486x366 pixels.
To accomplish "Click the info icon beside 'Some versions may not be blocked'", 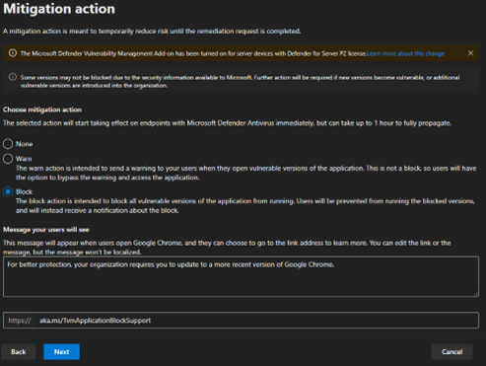I will click(13, 77).
